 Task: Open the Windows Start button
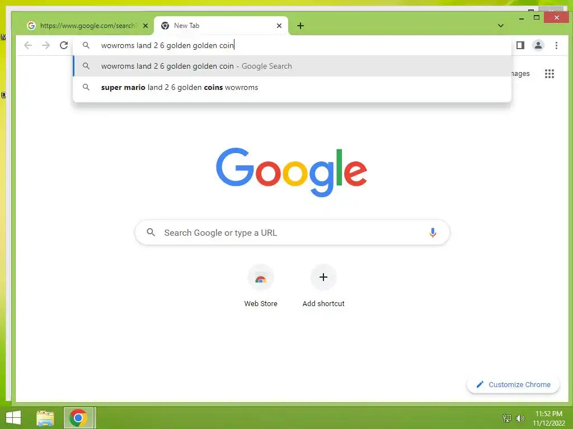13,418
